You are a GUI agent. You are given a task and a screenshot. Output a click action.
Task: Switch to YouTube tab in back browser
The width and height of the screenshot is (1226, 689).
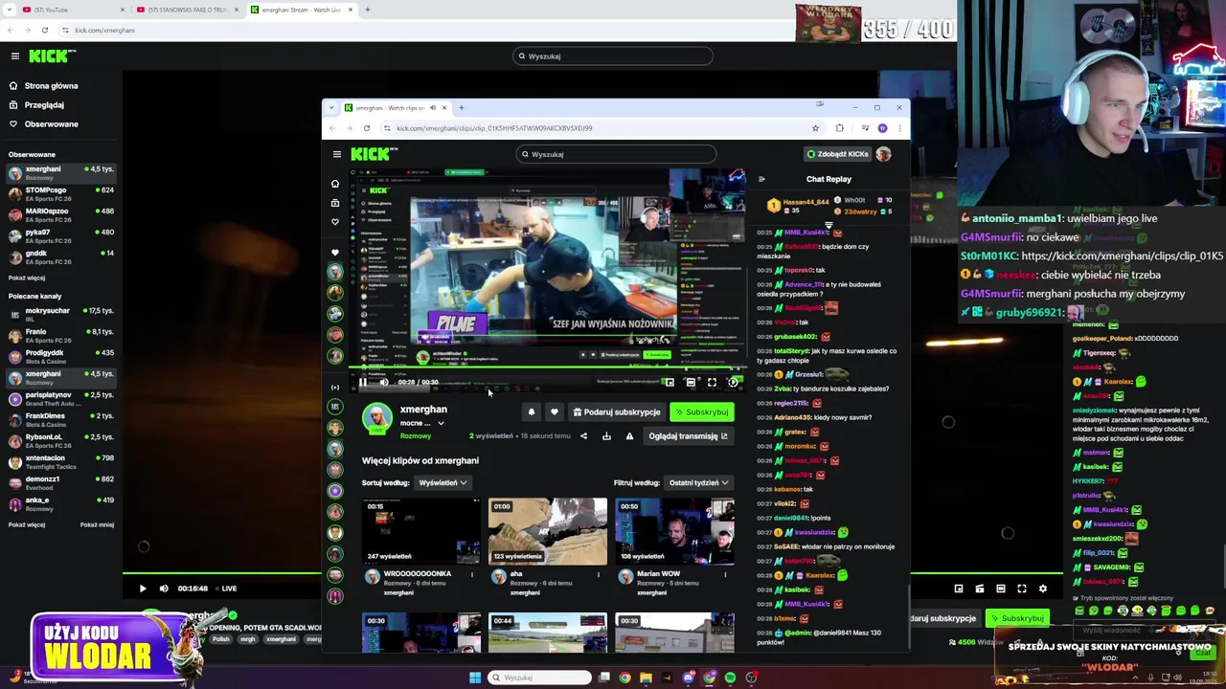72,10
